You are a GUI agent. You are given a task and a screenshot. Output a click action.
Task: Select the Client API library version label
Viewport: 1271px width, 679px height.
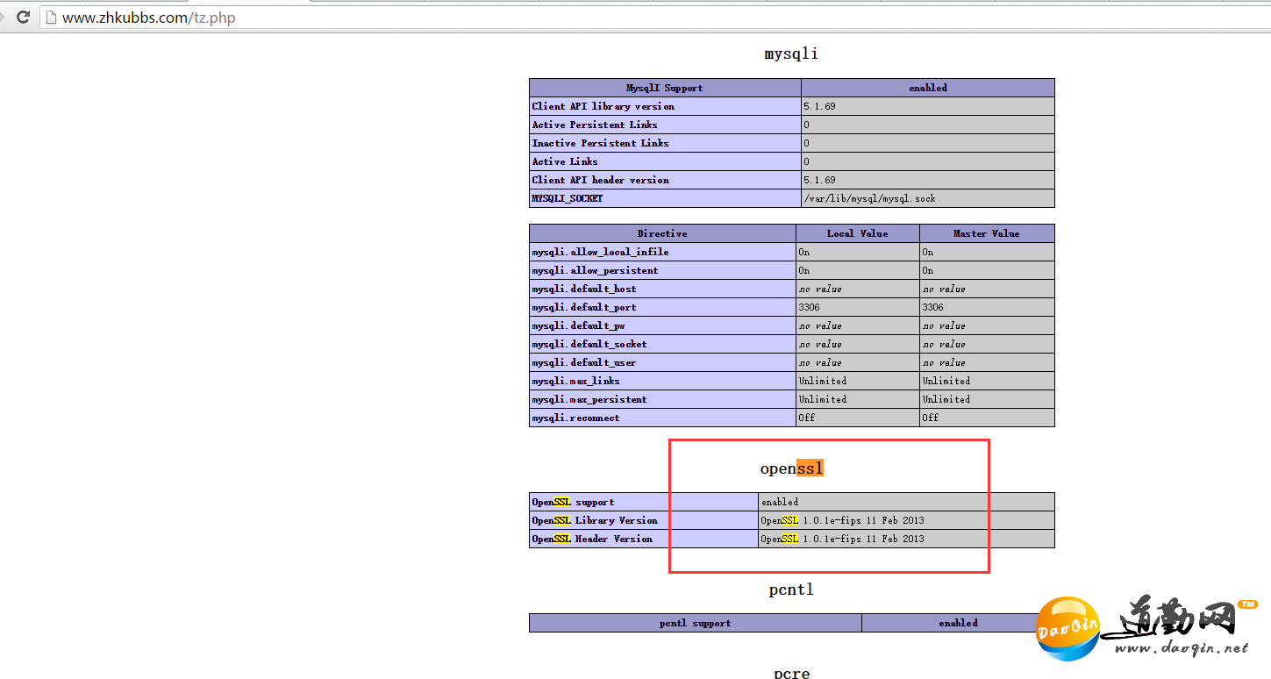tap(603, 106)
